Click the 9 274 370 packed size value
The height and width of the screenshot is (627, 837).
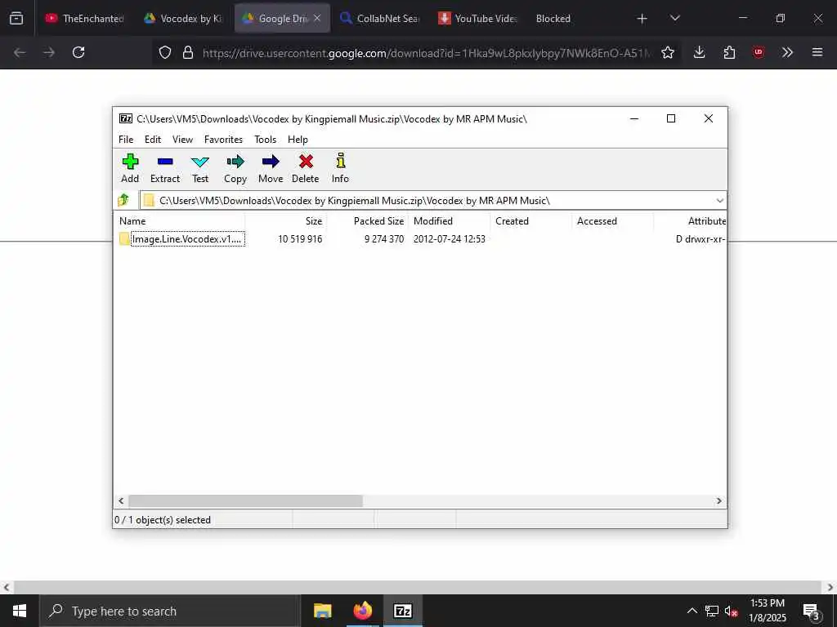point(384,239)
